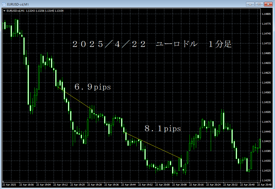This screenshot has width=275, height=189.
Task: Minimize the EURUSD chart window
Action: tap(250, 4)
